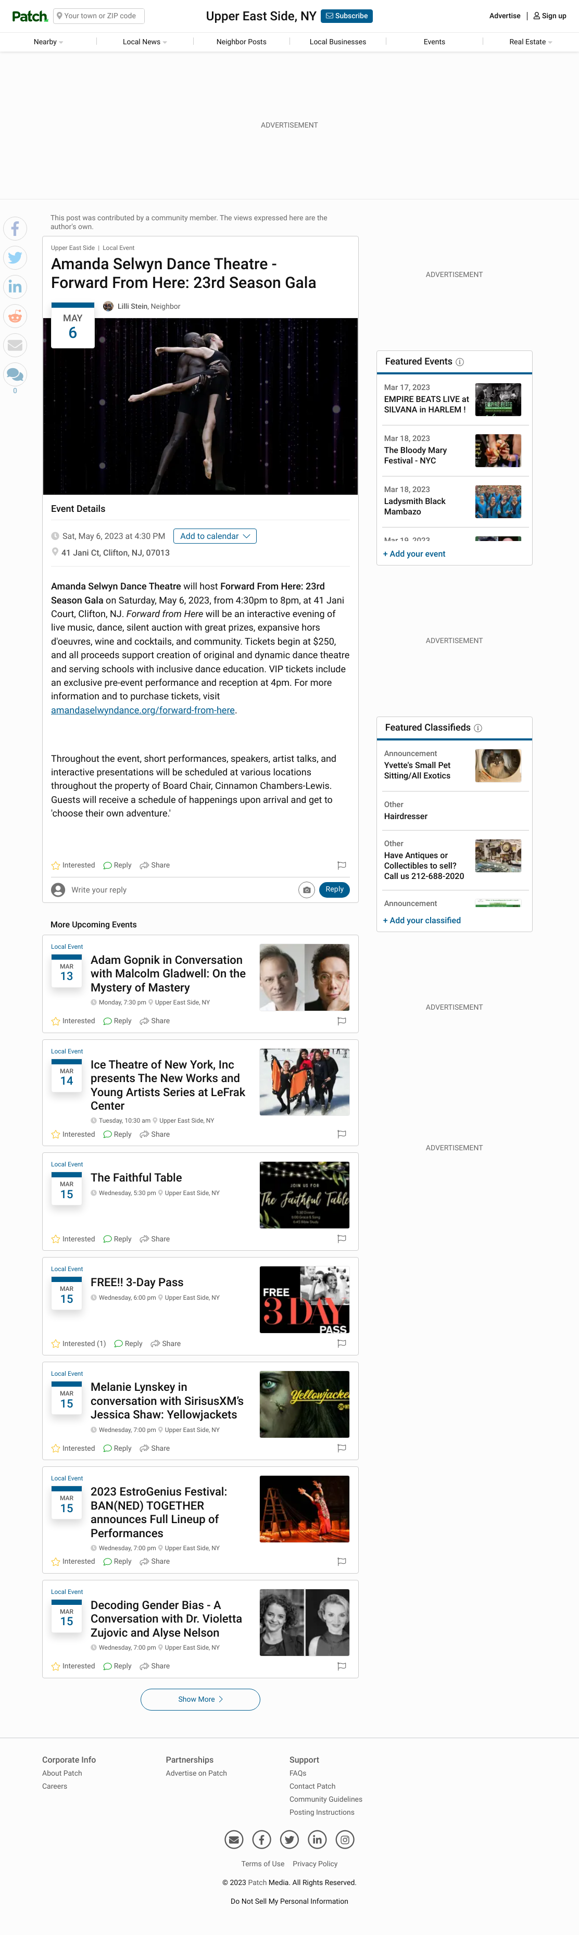Flag The Faithful Table event card
The height and width of the screenshot is (1935, 579).
(x=342, y=1239)
